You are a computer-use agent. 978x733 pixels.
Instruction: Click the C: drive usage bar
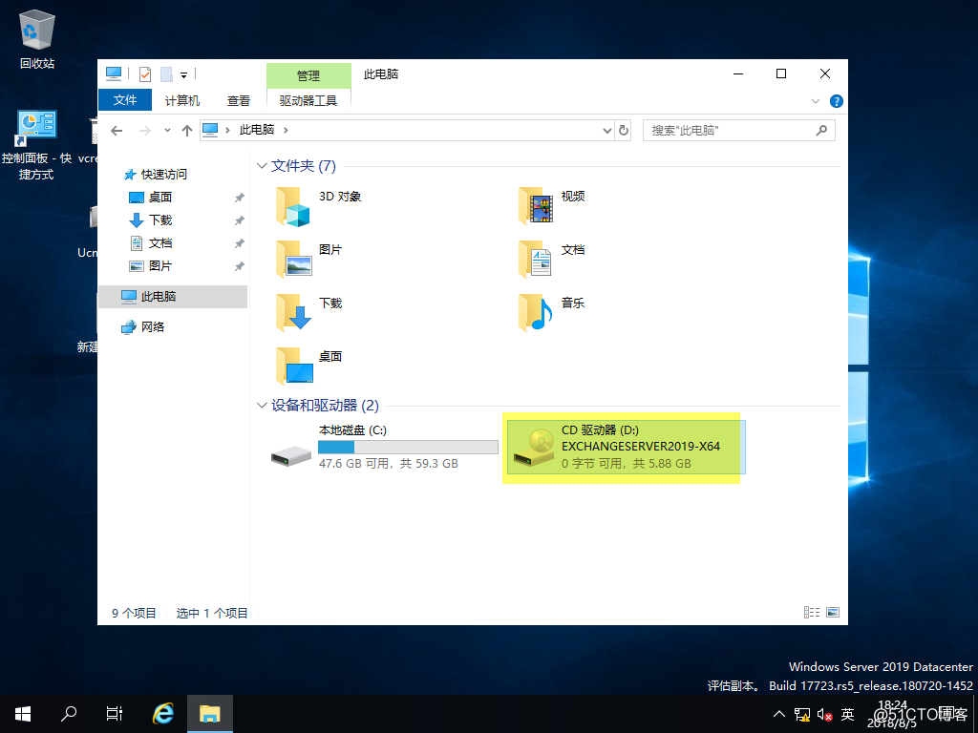pos(408,447)
